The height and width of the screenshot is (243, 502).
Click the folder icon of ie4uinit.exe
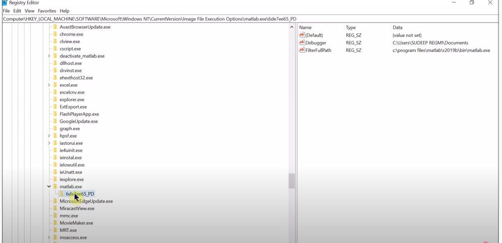[x=55, y=150]
